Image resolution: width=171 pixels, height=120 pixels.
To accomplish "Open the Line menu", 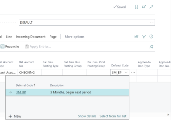I will [9, 37].
